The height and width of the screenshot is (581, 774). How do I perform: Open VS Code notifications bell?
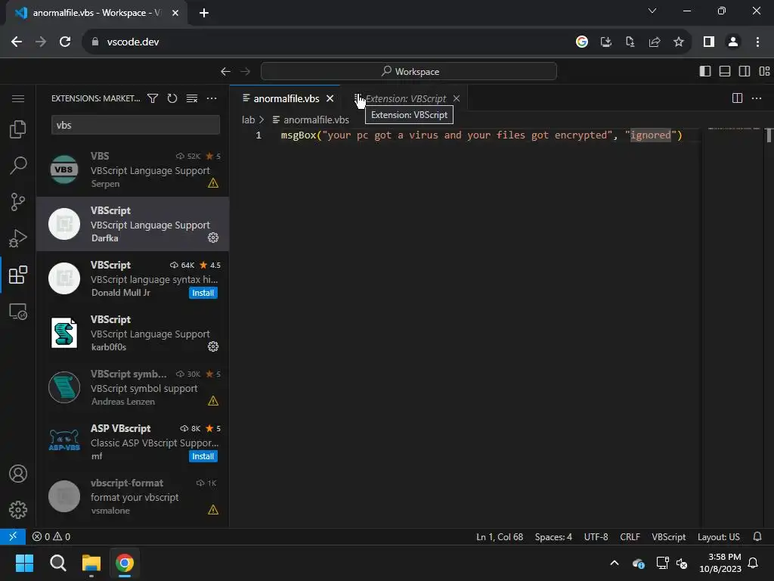[757, 536]
